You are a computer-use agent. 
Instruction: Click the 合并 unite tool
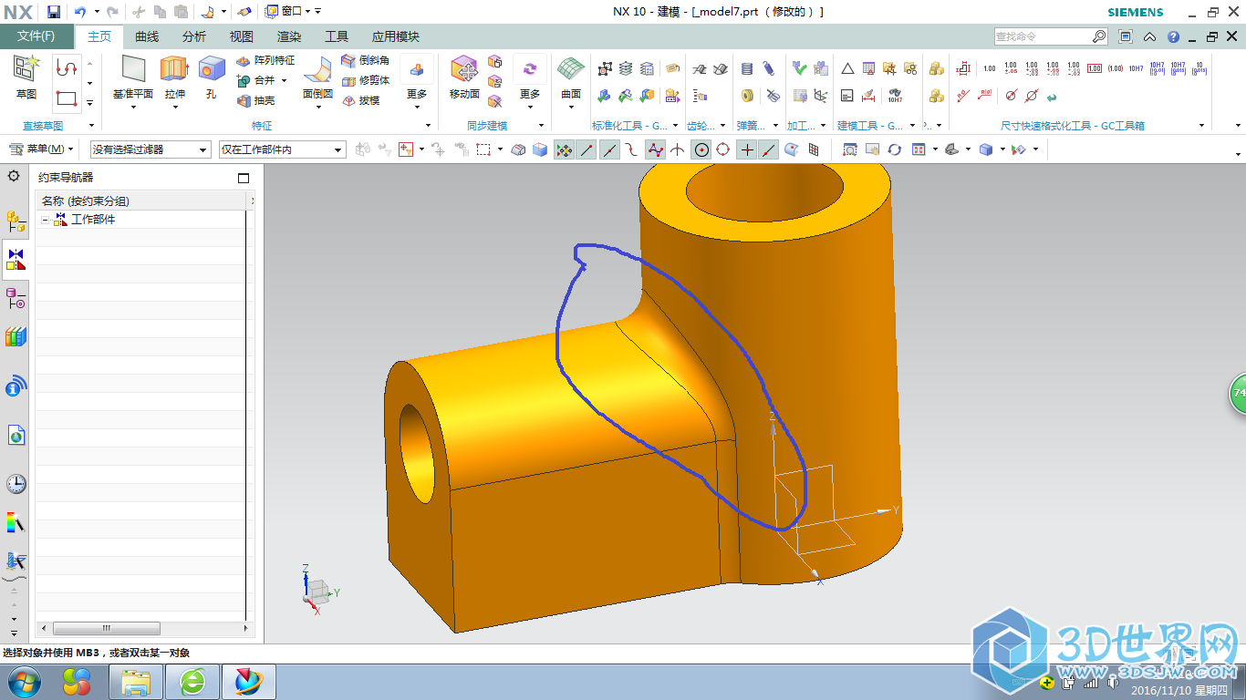[255, 80]
